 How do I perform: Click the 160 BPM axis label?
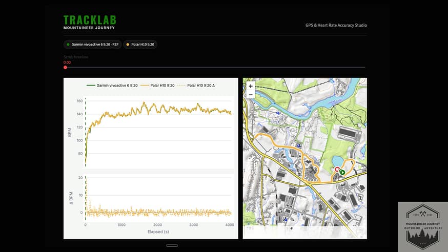80,101
